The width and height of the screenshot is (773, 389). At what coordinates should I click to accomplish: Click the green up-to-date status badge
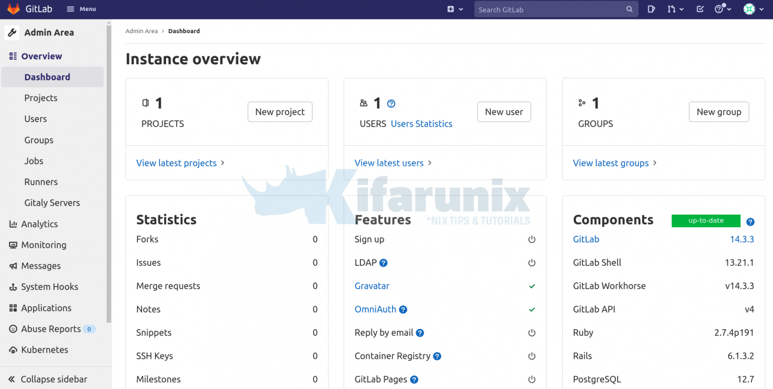pos(706,221)
